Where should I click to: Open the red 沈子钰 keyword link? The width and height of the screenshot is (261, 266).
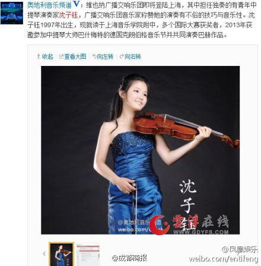pyautogui.click(x=68, y=15)
